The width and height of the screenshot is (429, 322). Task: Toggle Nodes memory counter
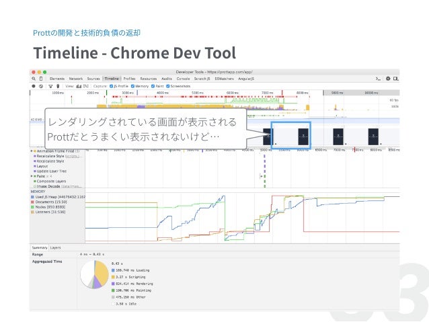[32, 207]
